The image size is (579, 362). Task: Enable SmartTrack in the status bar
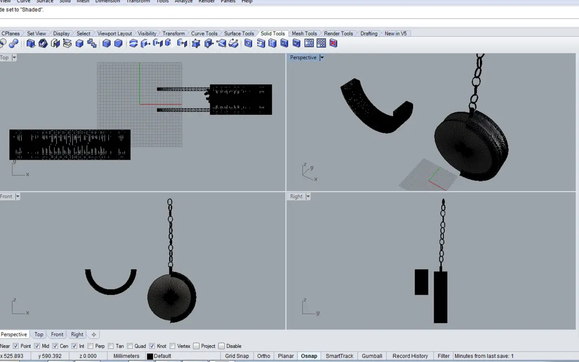point(340,356)
